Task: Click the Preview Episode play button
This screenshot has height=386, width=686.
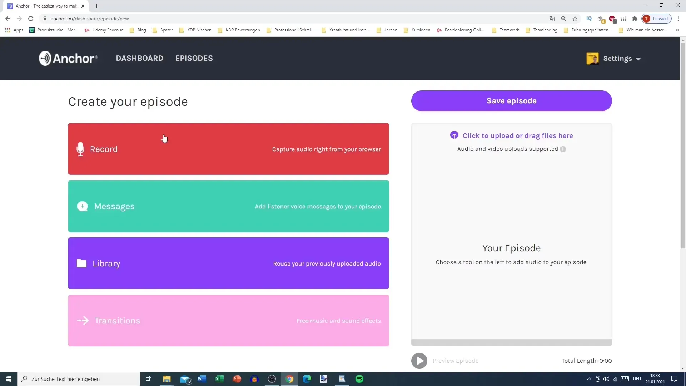Action: click(x=419, y=361)
